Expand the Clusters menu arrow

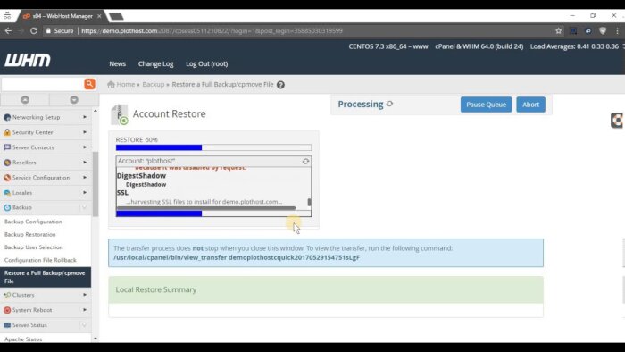[x=85, y=295]
